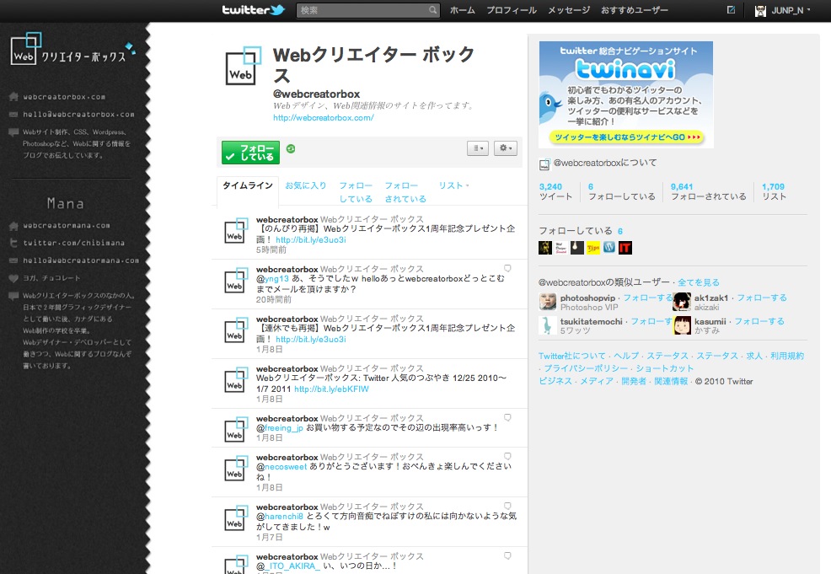Viewport: 831px width, 574px height.
Task: Click reply bubble icon on @freeing_jp tweet
Action: point(507,418)
